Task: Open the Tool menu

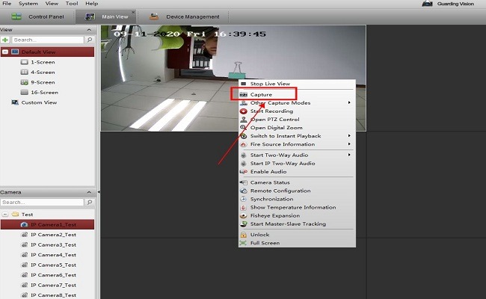Action: click(x=71, y=4)
